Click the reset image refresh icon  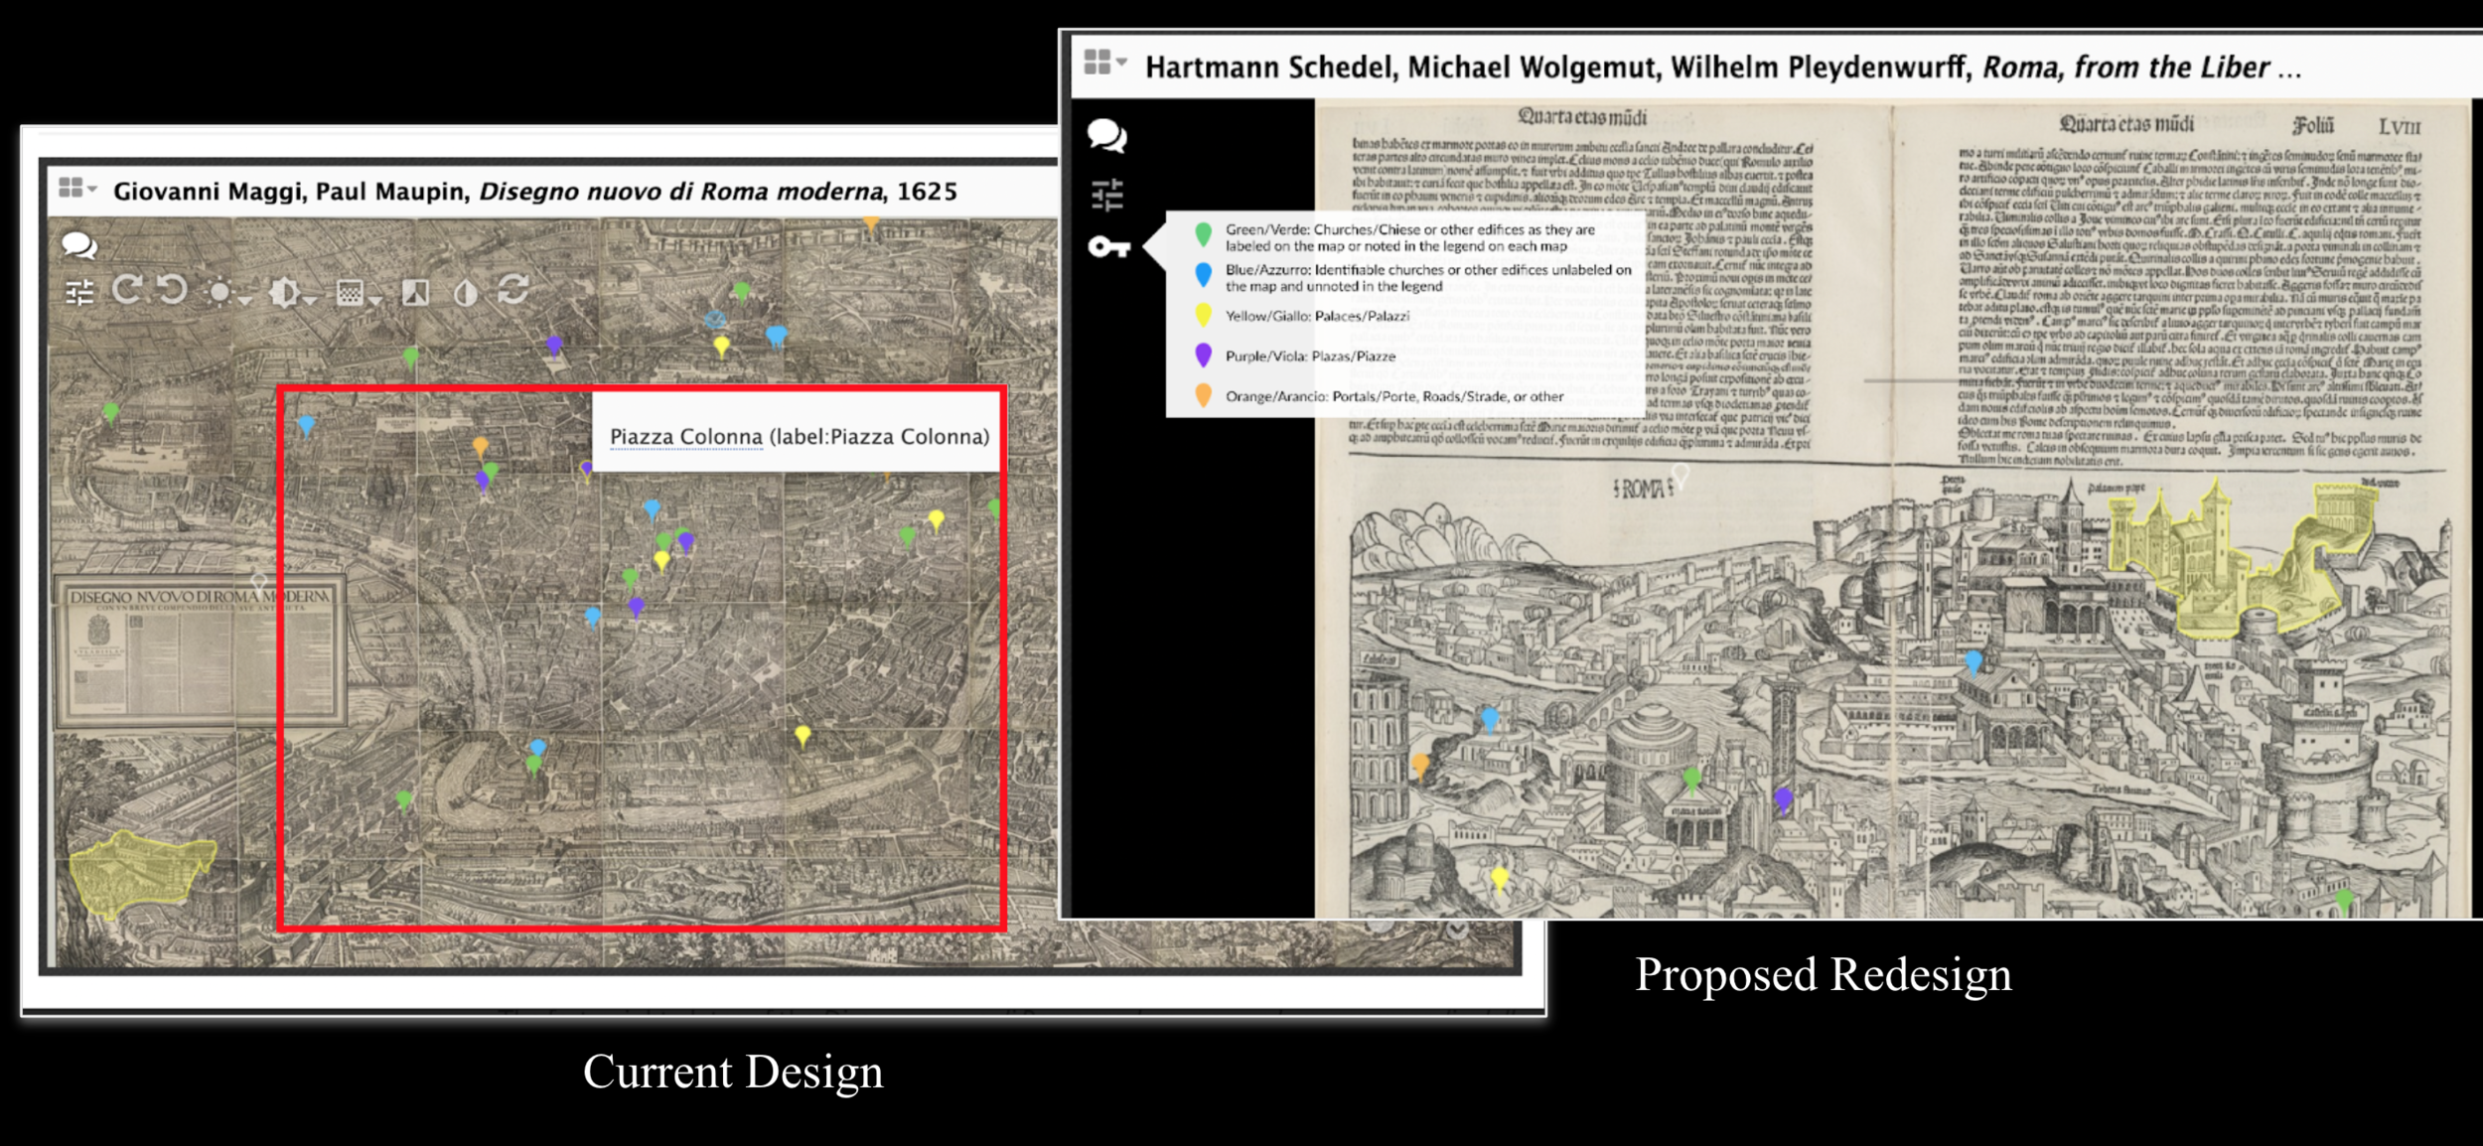pos(512,290)
